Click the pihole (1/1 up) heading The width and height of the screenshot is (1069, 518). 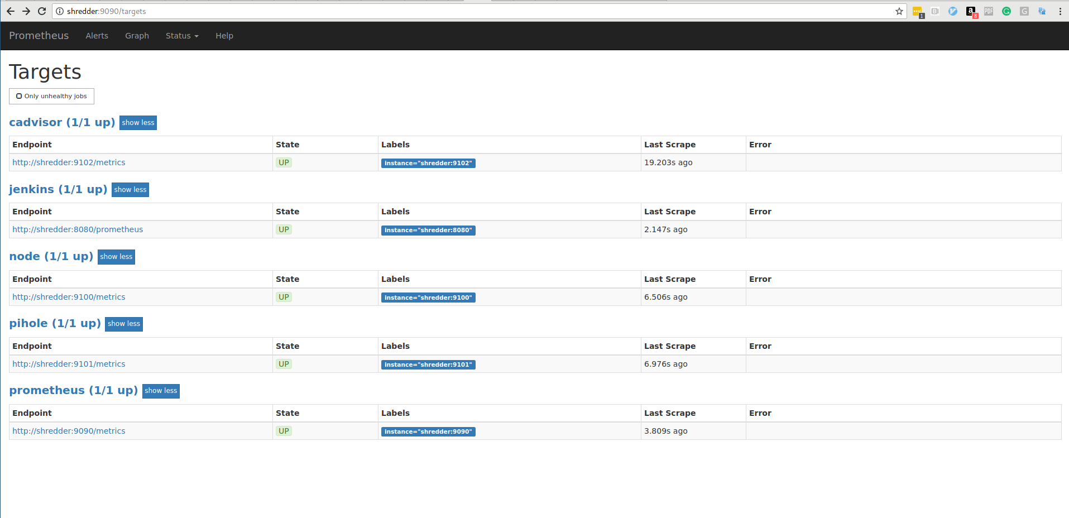[x=55, y=323]
